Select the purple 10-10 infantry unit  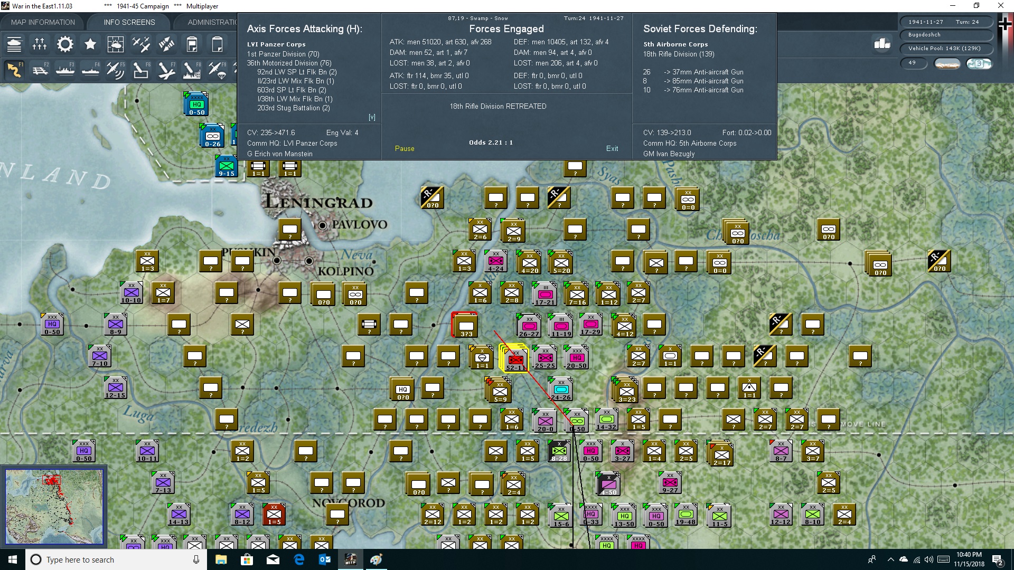131,292
